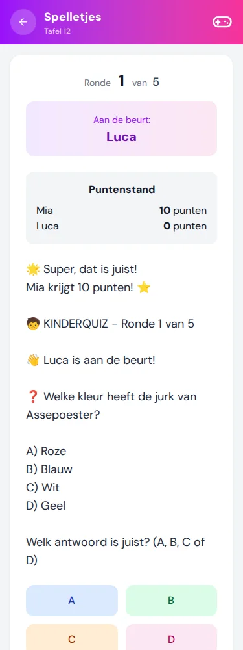Click the 'Tafel 12' subtitle

click(57, 31)
